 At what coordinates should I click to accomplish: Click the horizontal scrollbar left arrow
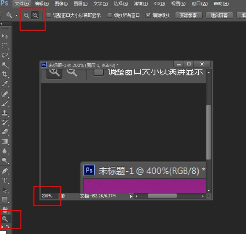tap(137, 196)
